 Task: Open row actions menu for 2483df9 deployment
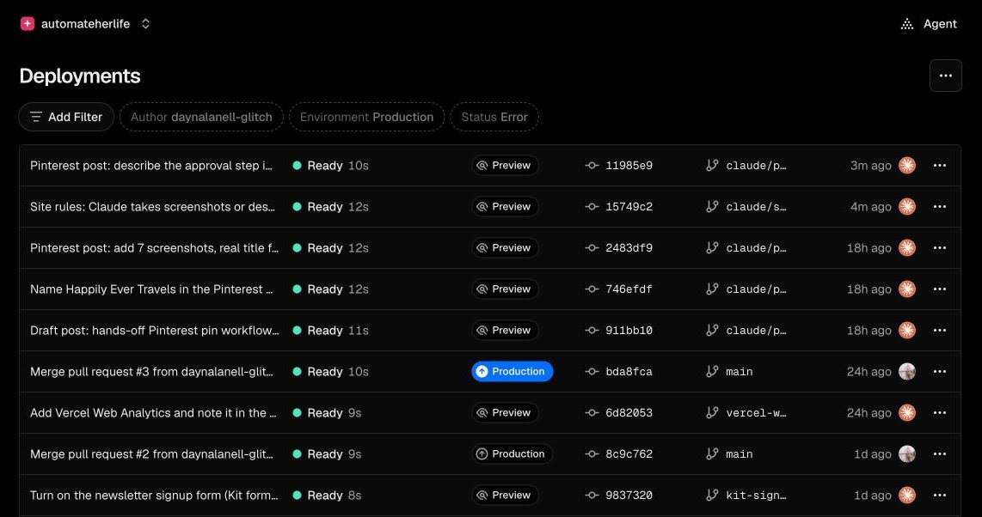(939, 248)
